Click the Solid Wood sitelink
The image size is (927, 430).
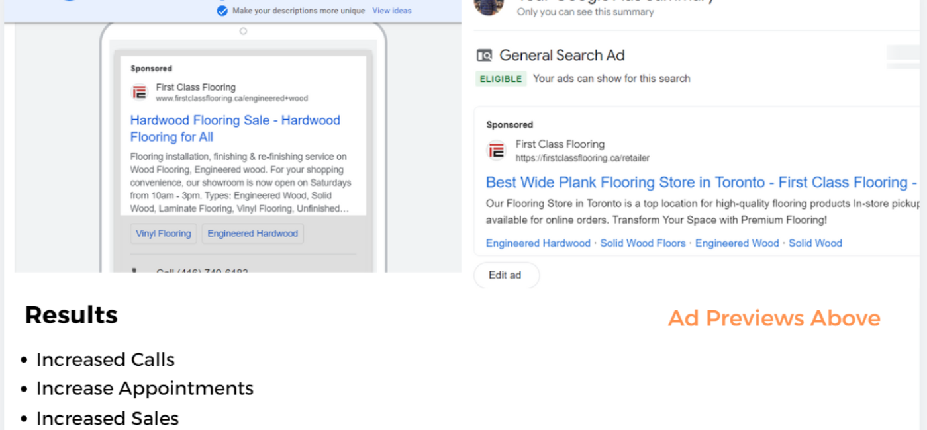815,243
